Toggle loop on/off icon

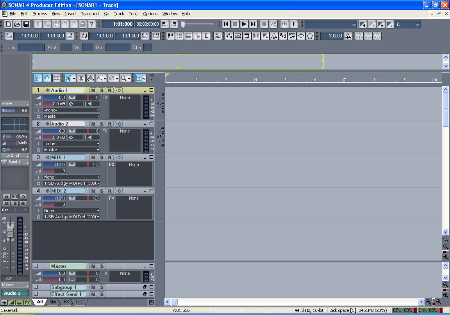click(84, 36)
